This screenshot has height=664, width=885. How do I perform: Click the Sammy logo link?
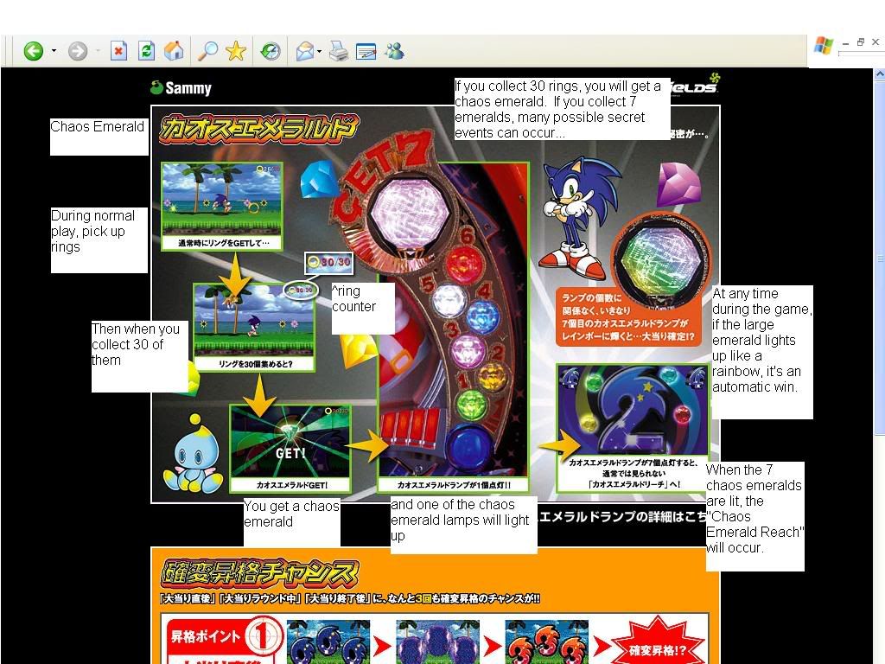181,87
